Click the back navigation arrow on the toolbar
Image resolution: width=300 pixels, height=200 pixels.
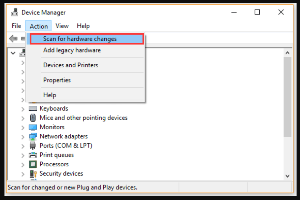pyautogui.click(x=13, y=38)
